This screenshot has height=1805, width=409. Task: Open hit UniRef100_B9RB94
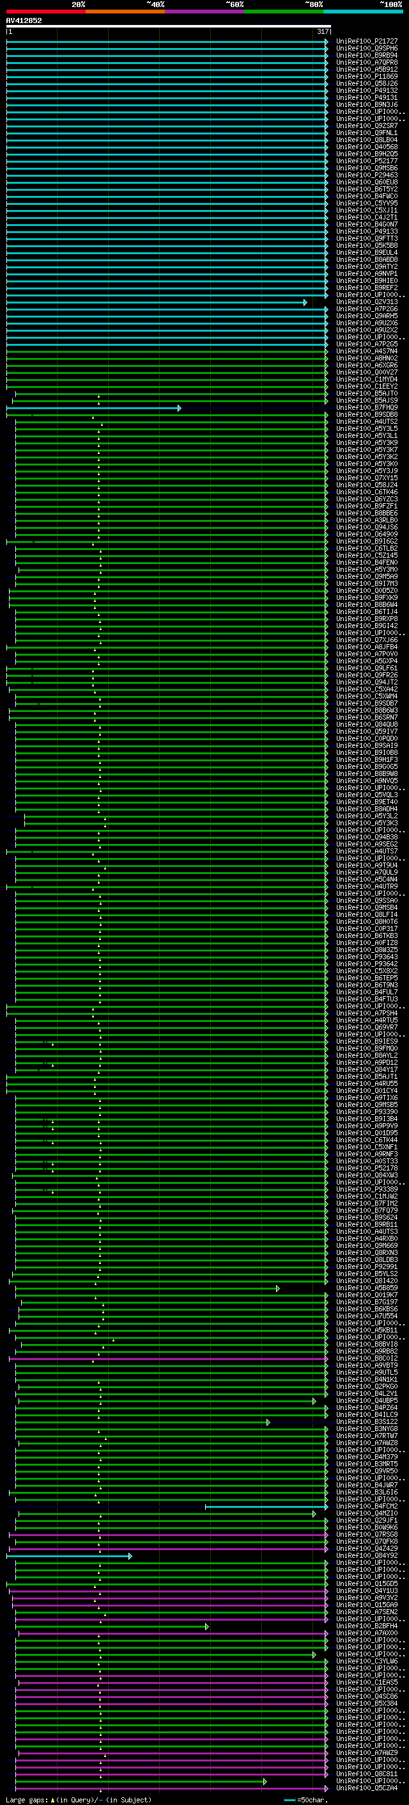tap(367, 55)
